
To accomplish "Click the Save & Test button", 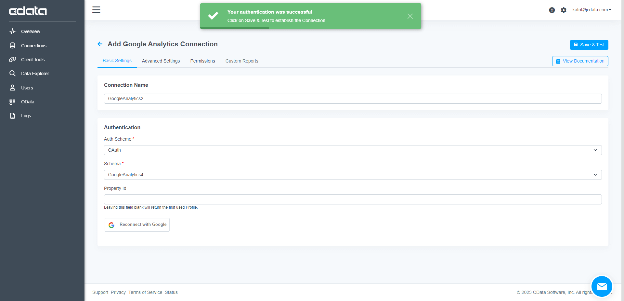I will tap(589, 45).
